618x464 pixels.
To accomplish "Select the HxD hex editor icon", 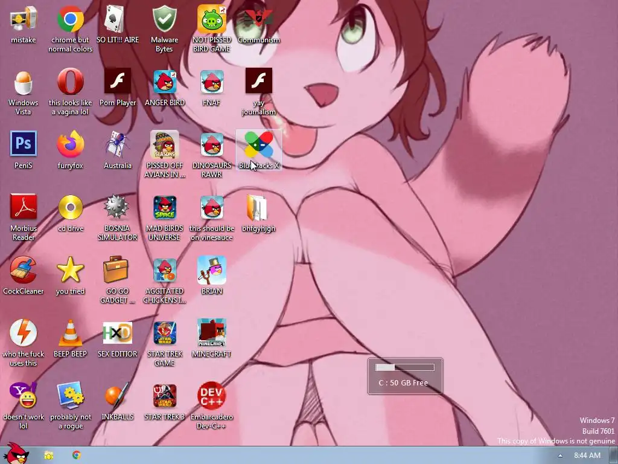I will click(118, 333).
